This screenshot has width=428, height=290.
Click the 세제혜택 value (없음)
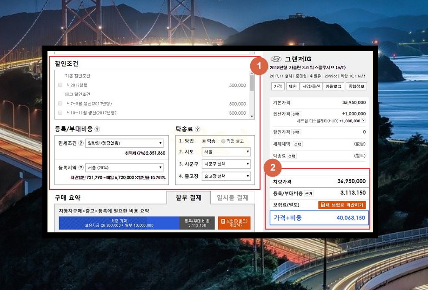coord(360,144)
